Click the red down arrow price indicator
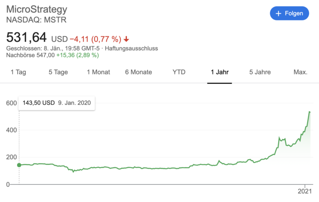319x202 pixels. pyautogui.click(x=126, y=39)
